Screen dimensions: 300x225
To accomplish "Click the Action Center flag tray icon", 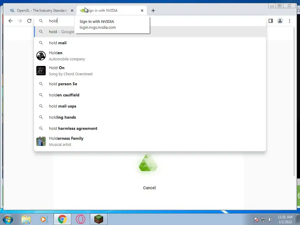I will coord(256,219).
